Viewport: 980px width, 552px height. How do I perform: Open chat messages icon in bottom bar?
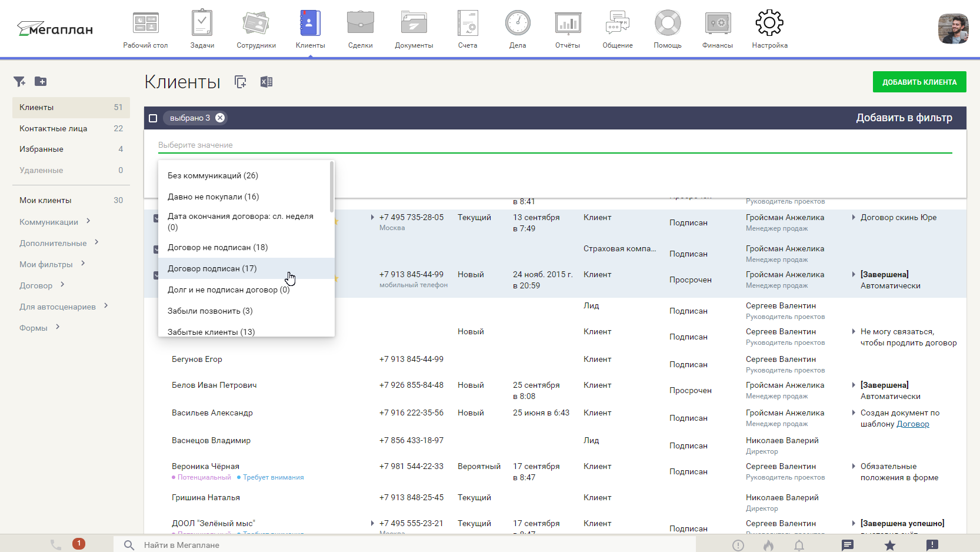[x=848, y=546]
